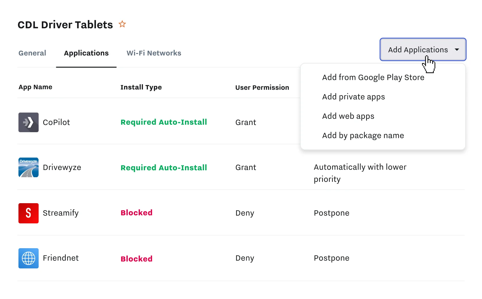Select Add private apps option
482x299 pixels.
[353, 97]
